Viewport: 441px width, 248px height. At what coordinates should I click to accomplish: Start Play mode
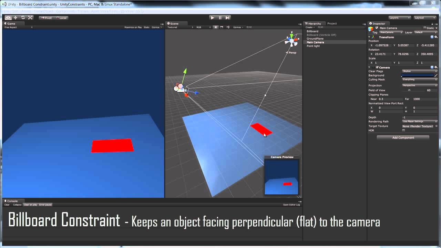[212, 18]
